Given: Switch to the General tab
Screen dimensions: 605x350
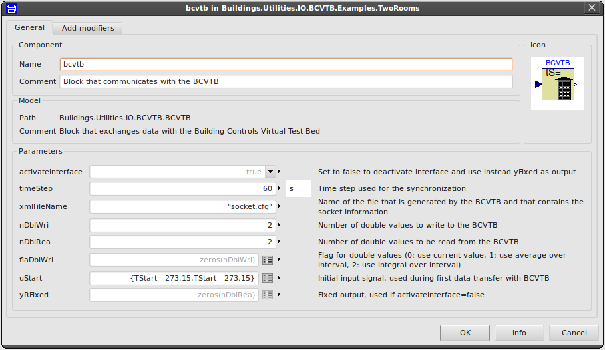Looking at the screenshot, I should (x=30, y=28).
